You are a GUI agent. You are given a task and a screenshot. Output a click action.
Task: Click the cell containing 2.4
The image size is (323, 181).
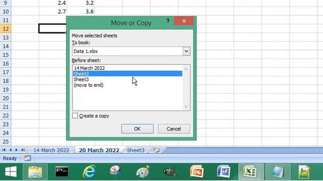(52, 3)
